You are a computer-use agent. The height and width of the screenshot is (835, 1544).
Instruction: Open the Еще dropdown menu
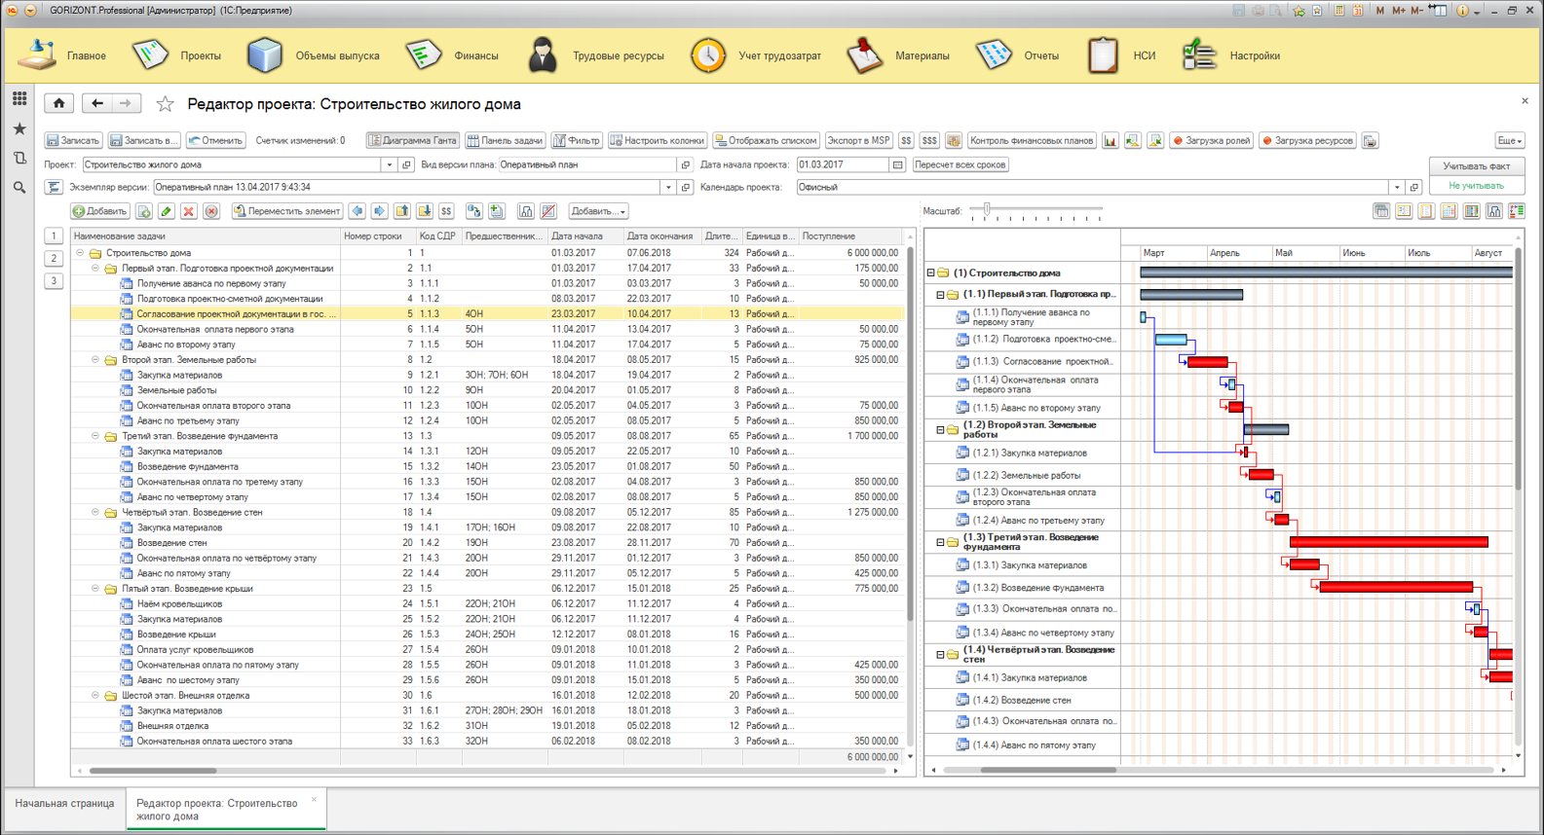[1509, 140]
